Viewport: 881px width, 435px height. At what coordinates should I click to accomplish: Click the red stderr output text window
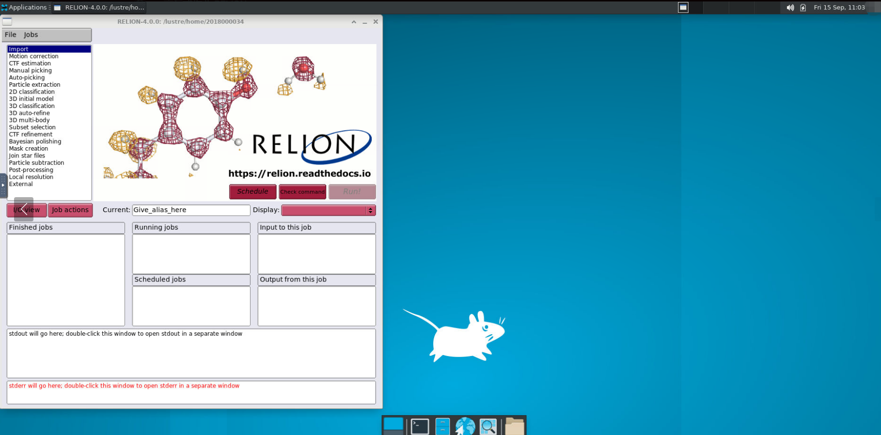point(191,392)
